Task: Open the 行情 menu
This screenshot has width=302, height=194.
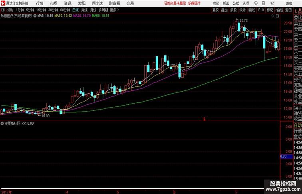Action: coord(40,3)
